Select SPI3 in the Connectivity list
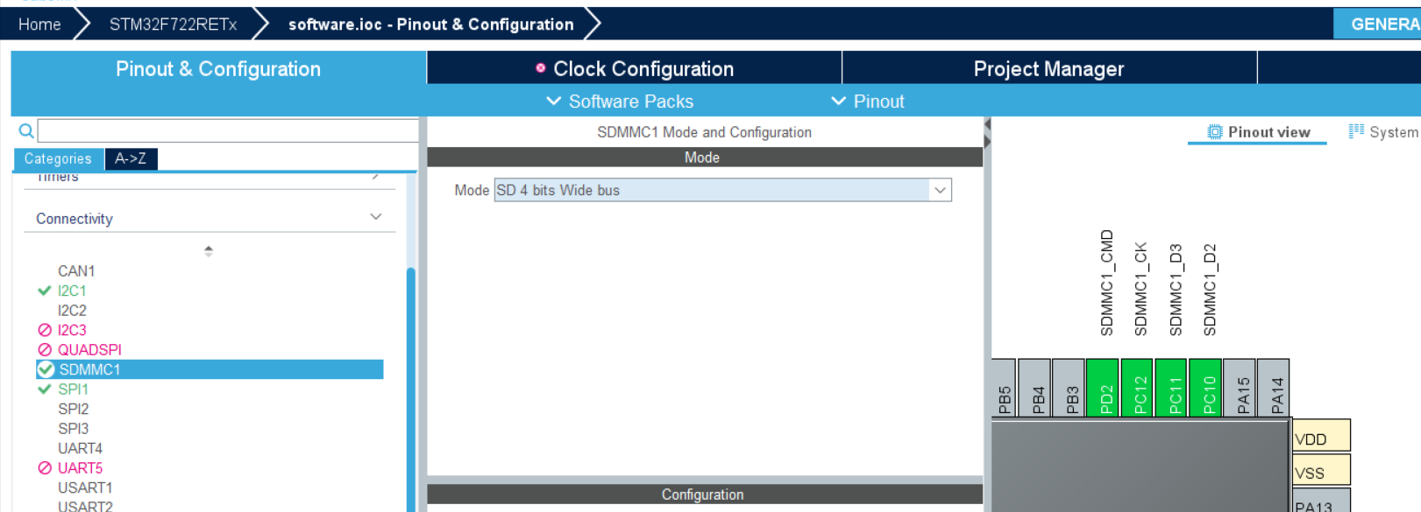The width and height of the screenshot is (1421, 512). tap(73, 429)
